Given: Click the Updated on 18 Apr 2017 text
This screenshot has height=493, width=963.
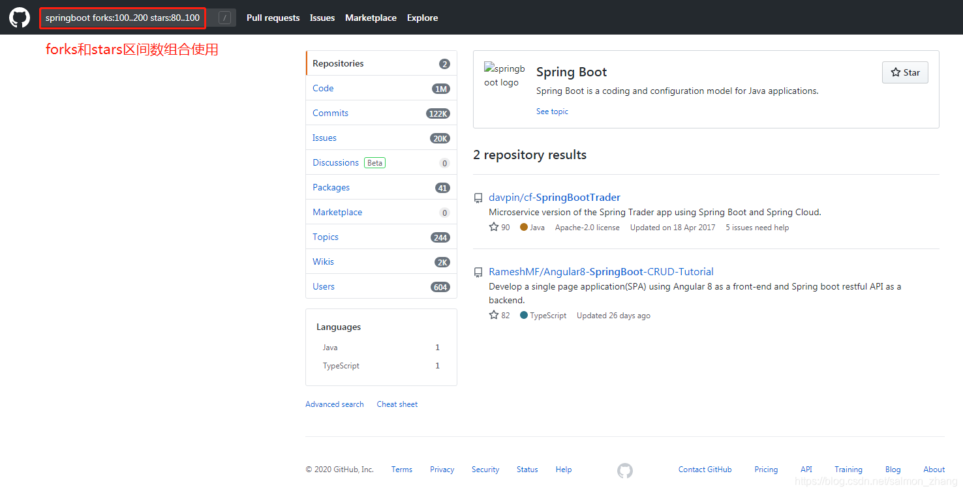Looking at the screenshot, I should pyautogui.click(x=673, y=228).
